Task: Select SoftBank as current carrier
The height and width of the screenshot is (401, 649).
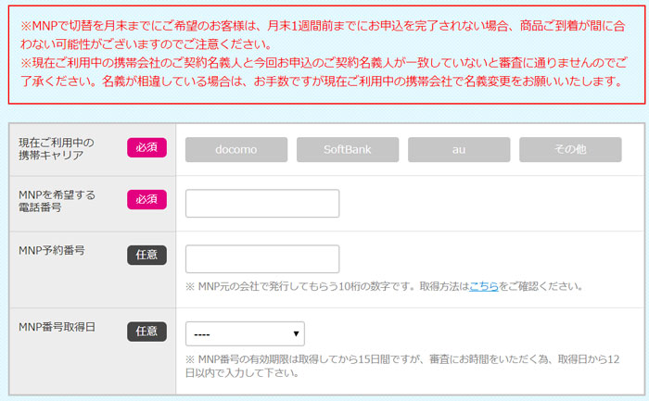Action: [x=348, y=150]
